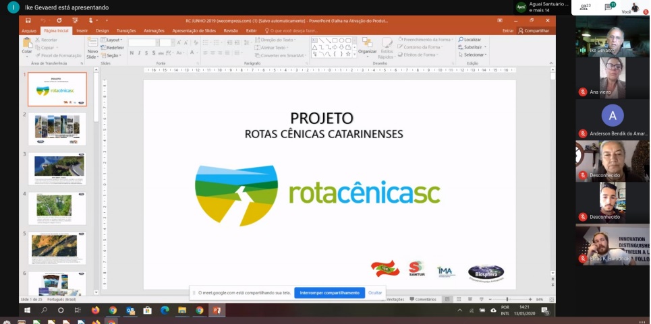Viewport: 651px width, 324px height.
Task: Click the Anotações button in status bar
Action: point(395,299)
